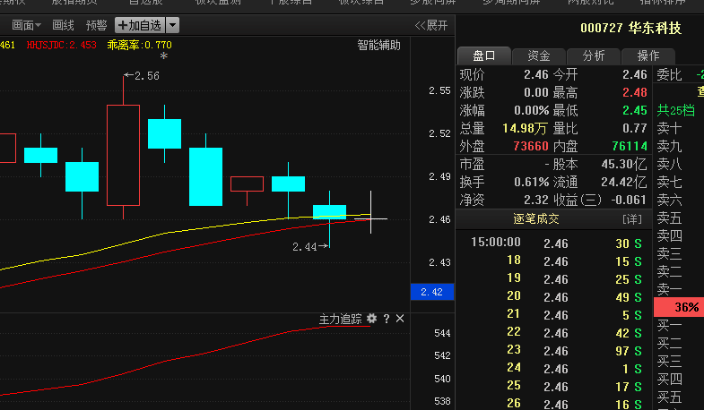
Task: Click the 最高 value 2.48
Action: tap(634, 93)
